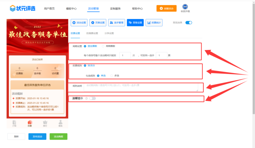Tap the 报名 person icon in preview
255x148 pixels.
[x=61, y=123]
